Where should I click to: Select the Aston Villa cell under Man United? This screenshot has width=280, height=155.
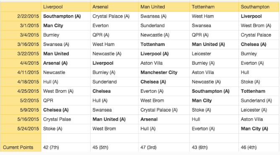pos(164,63)
